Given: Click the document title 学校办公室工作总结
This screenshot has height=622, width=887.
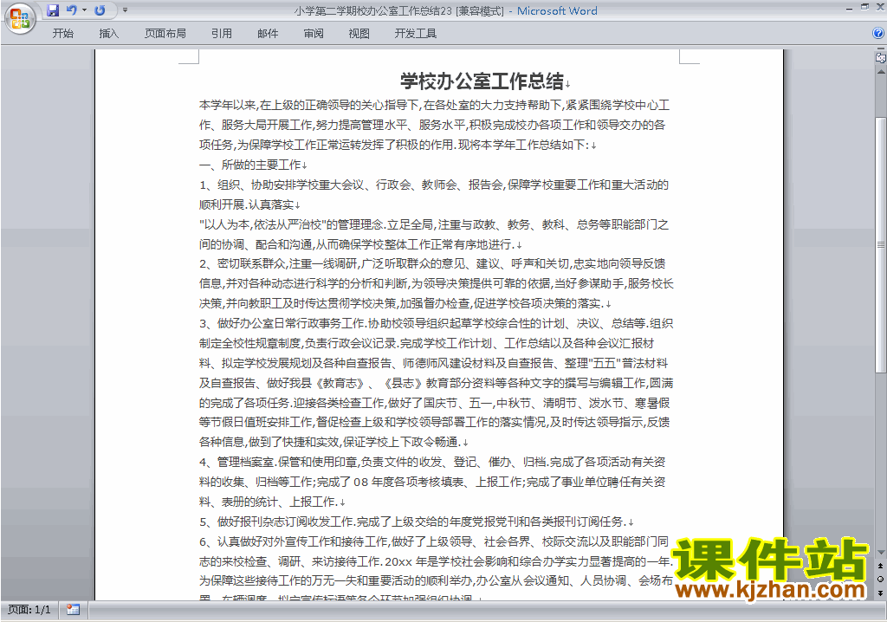Looking at the screenshot, I should coord(482,81).
